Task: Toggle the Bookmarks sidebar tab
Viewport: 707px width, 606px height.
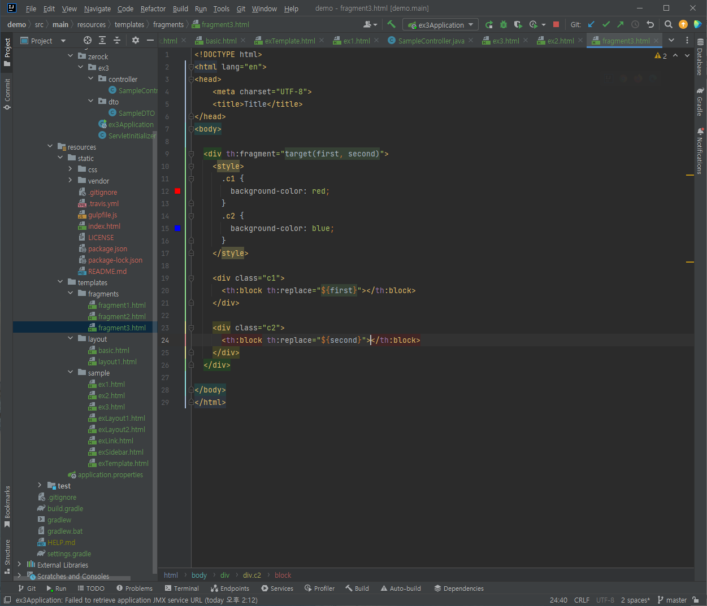Action: point(7,506)
